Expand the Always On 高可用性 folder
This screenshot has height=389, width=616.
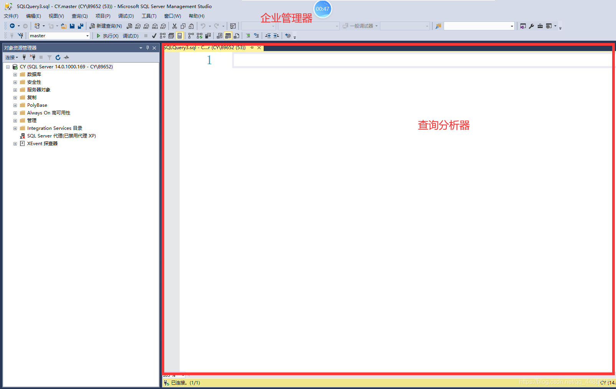[15, 113]
